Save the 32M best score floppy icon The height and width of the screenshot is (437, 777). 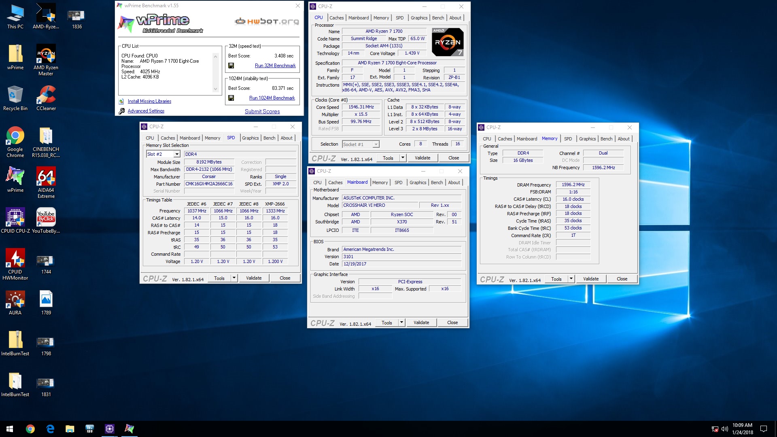point(231,66)
